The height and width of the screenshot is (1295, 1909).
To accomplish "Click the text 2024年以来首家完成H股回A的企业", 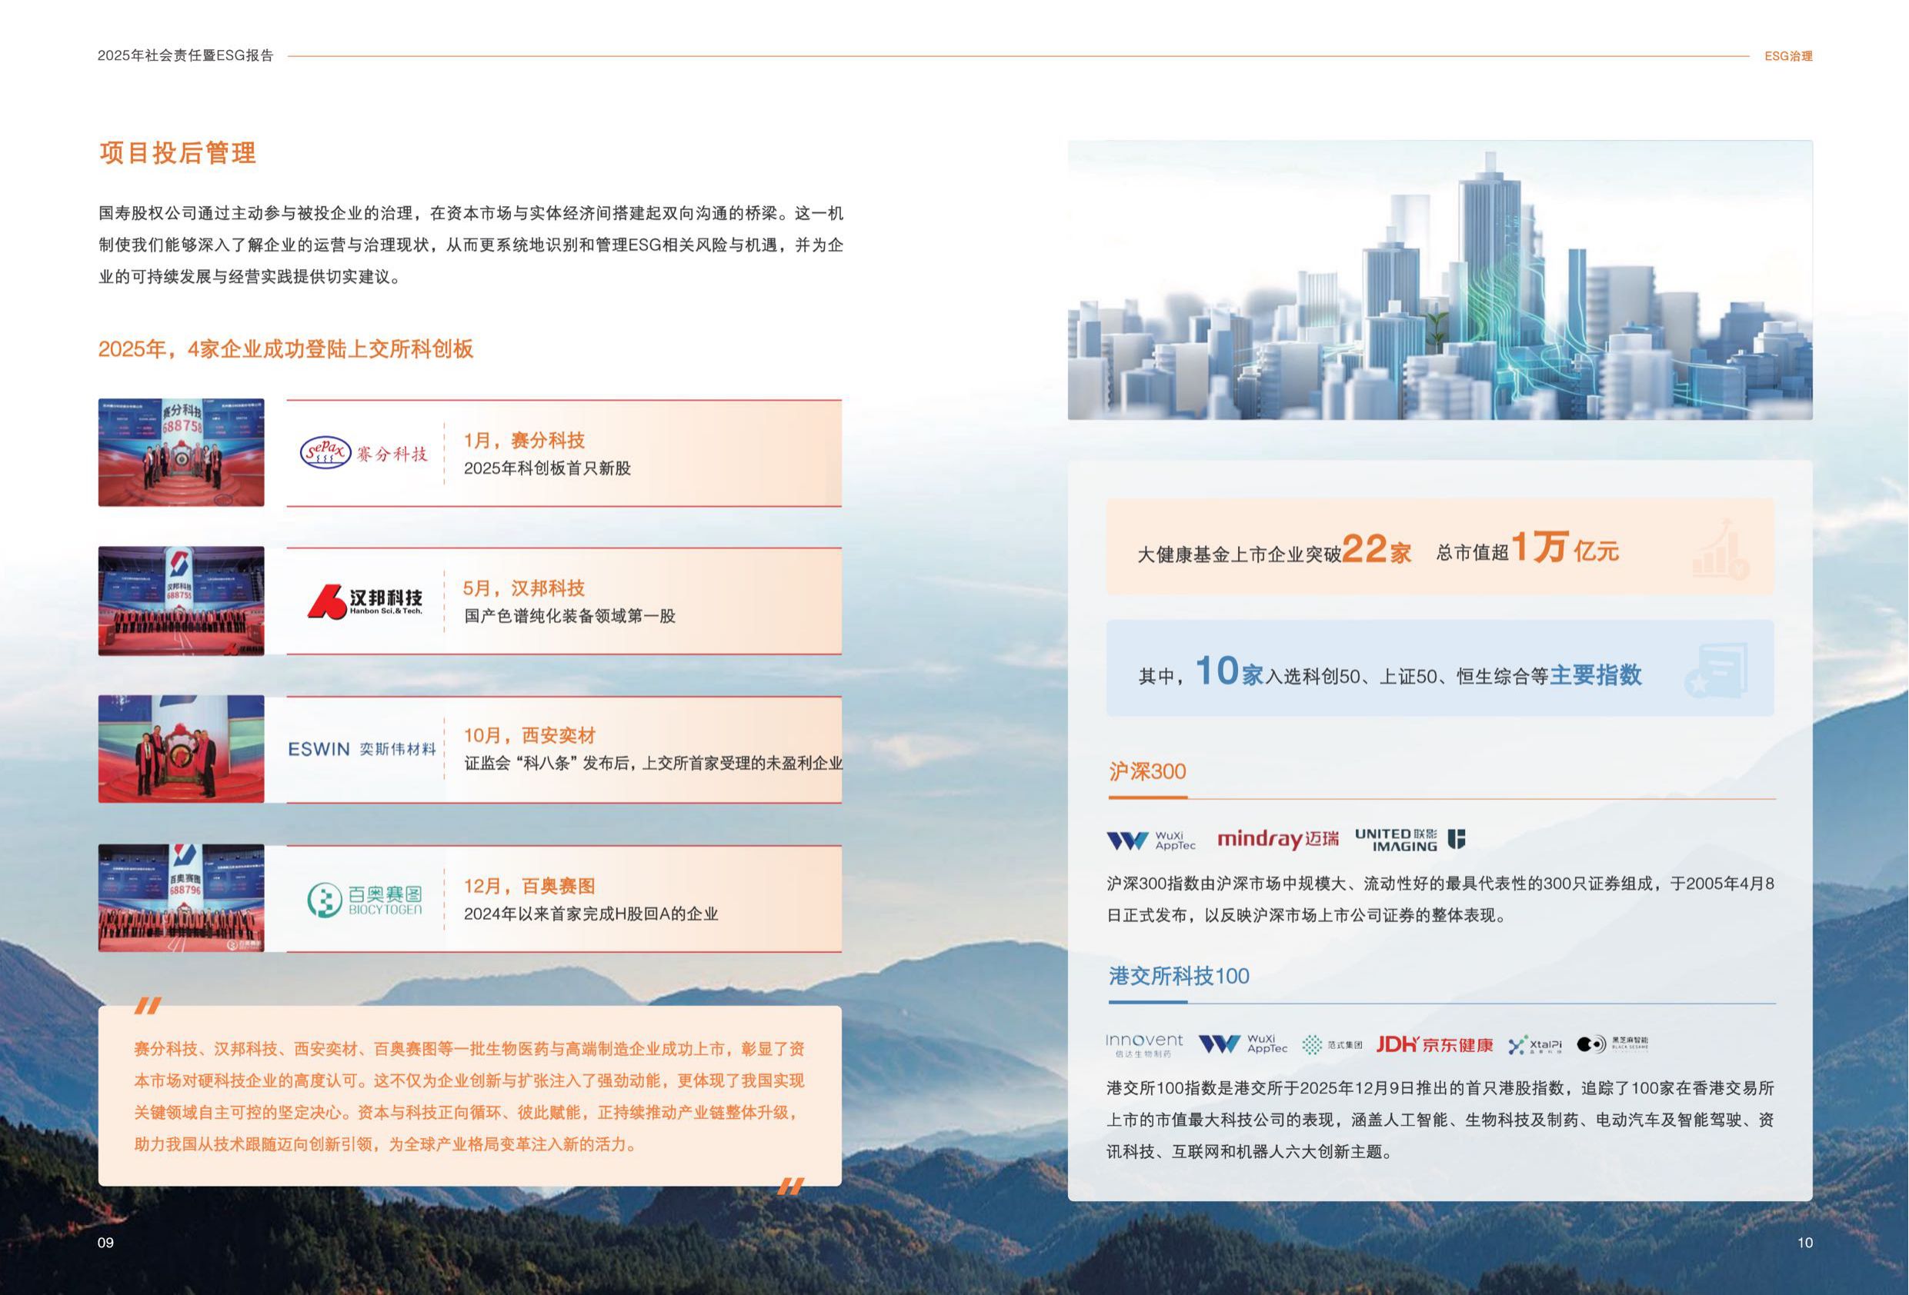I will point(592,914).
